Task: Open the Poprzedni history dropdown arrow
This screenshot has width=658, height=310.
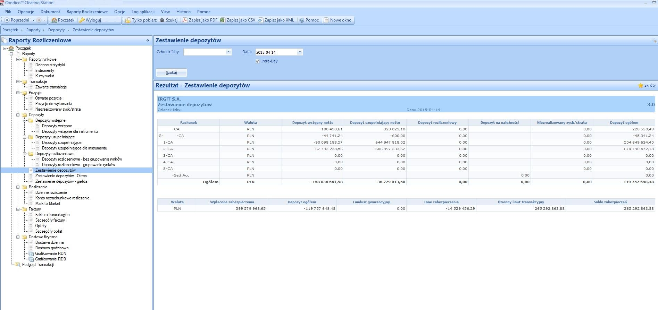Action: (x=33, y=20)
